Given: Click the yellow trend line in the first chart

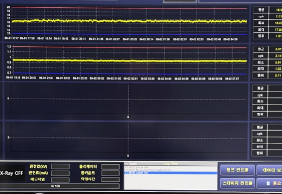Looking at the screenshot, I should [129, 21].
